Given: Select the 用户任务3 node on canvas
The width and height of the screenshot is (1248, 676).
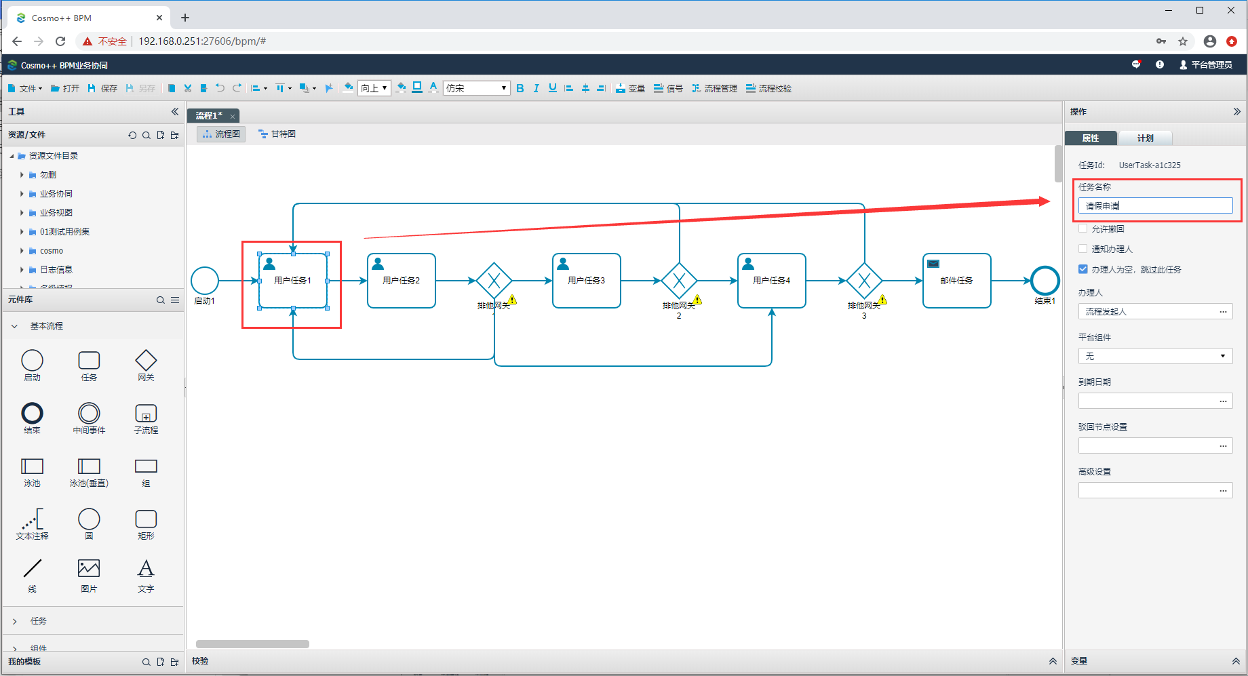Looking at the screenshot, I should pyautogui.click(x=587, y=281).
